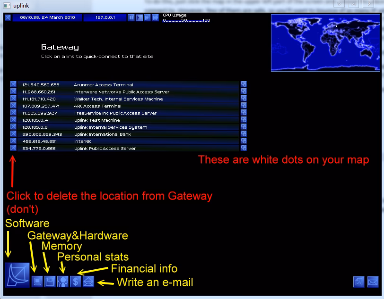Delete Uplink Test Machine link
This screenshot has width=384, height=299.
[x=13, y=120]
